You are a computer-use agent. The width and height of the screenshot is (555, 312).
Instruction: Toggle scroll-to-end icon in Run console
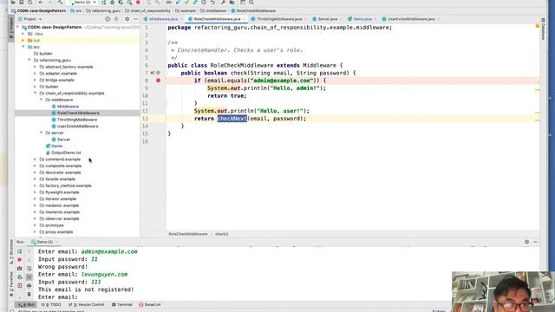[29, 277]
